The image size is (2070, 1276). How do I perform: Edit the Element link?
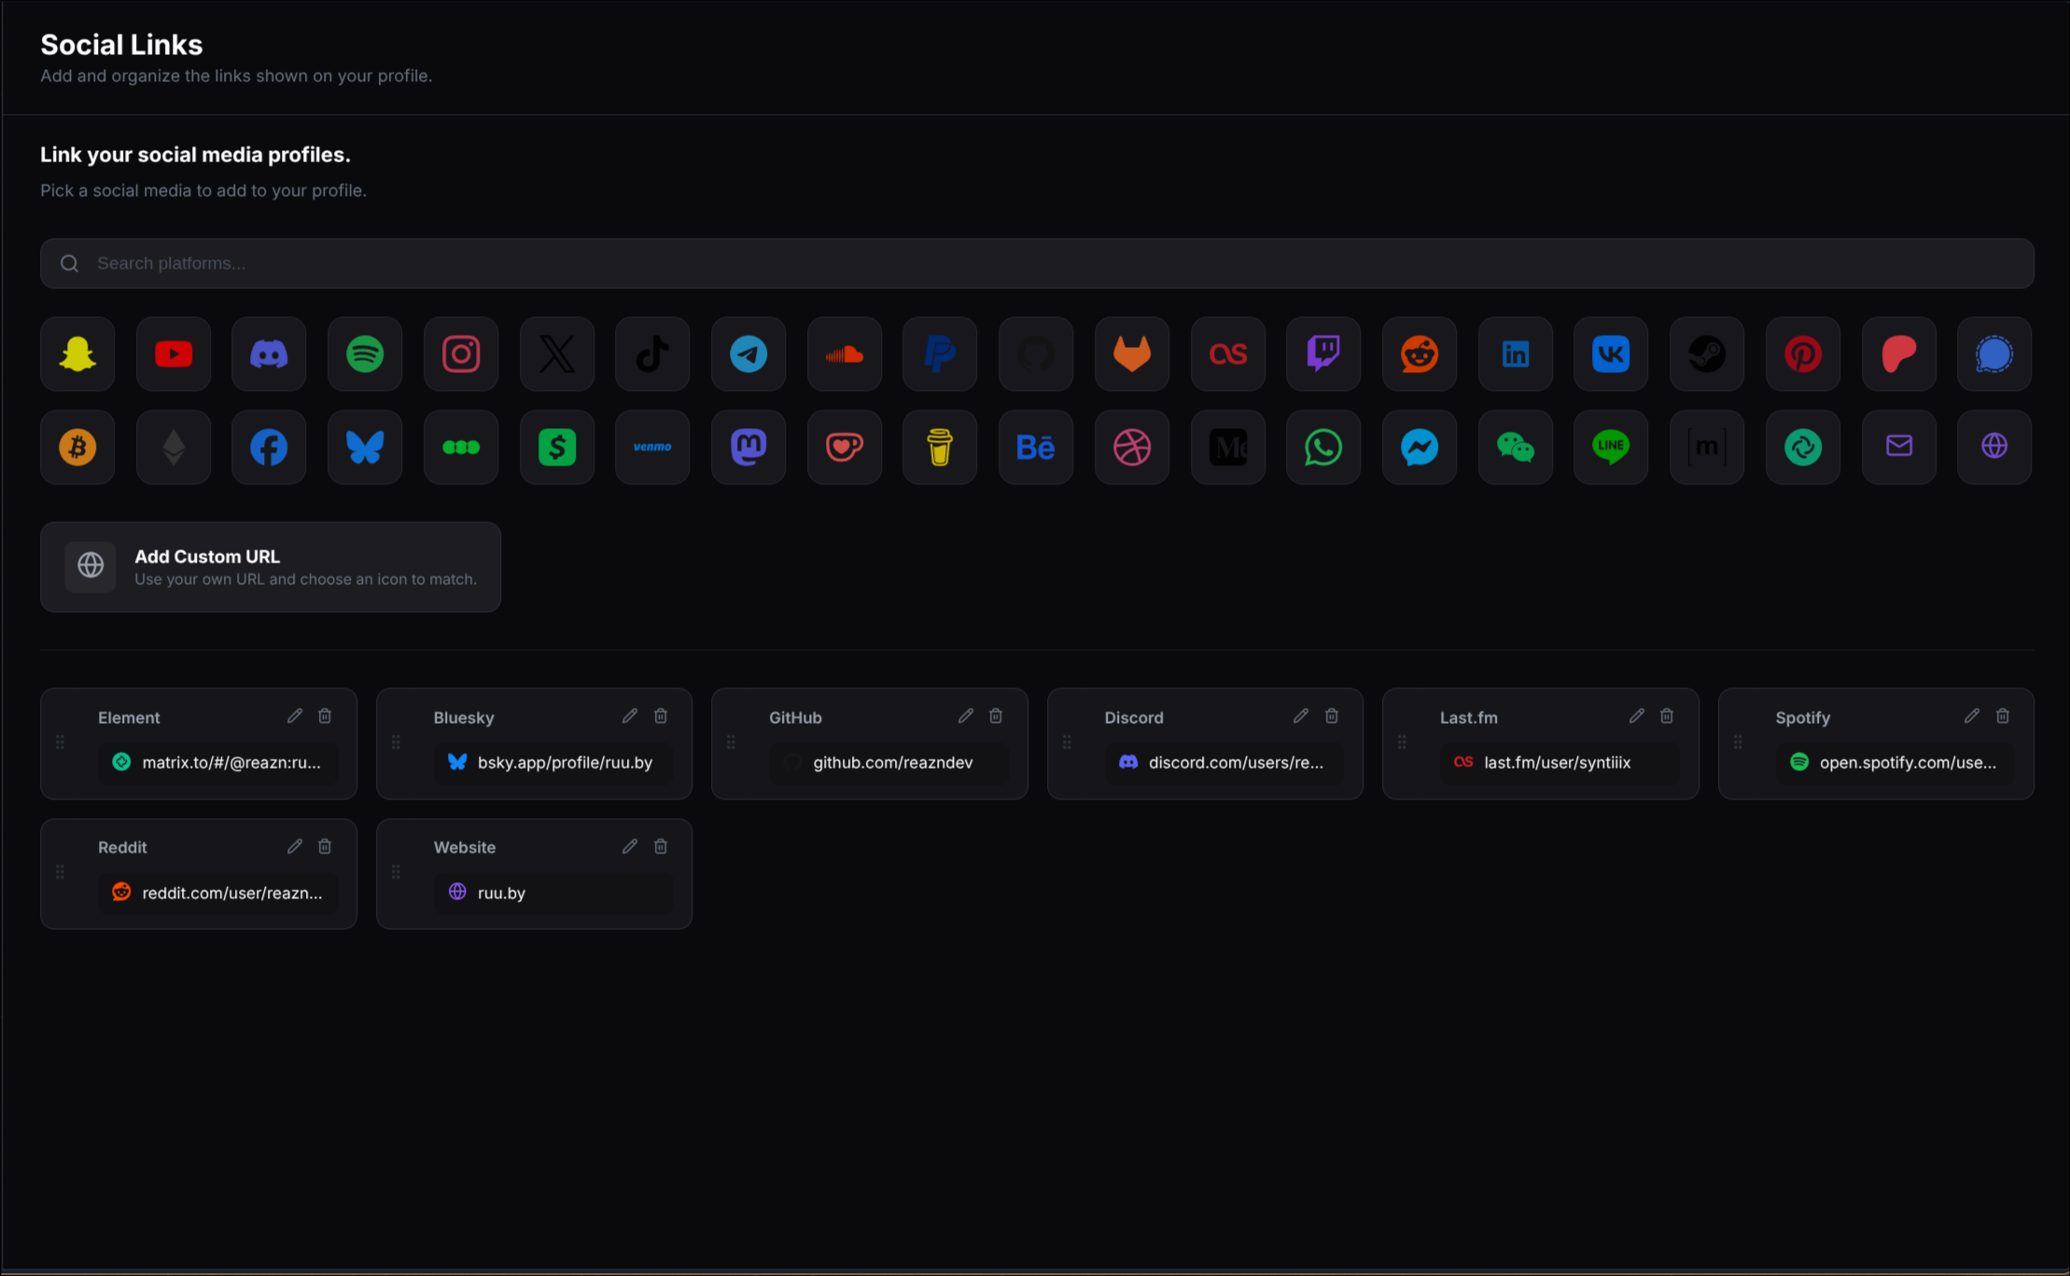[295, 716]
